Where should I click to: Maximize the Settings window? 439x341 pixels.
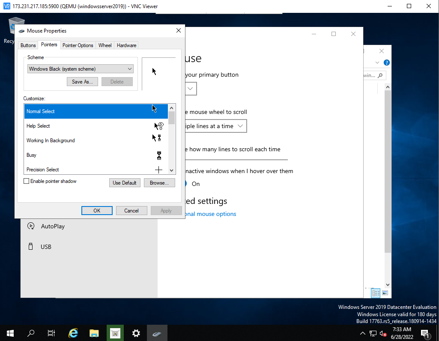334,34
